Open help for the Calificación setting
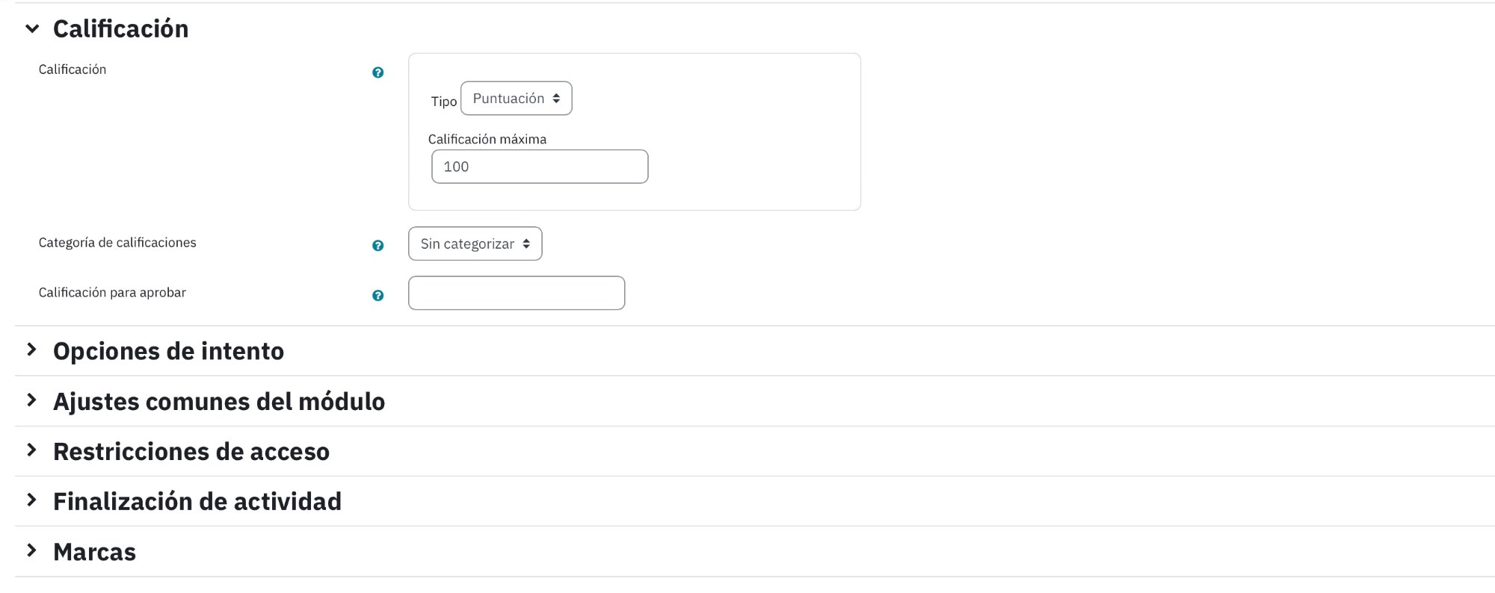 (378, 72)
